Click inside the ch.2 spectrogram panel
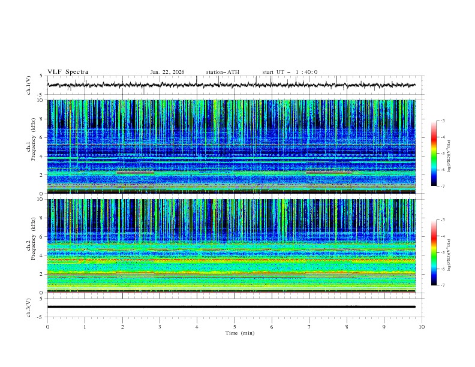This screenshot has width=475, height=367. click(x=234, y=246)
